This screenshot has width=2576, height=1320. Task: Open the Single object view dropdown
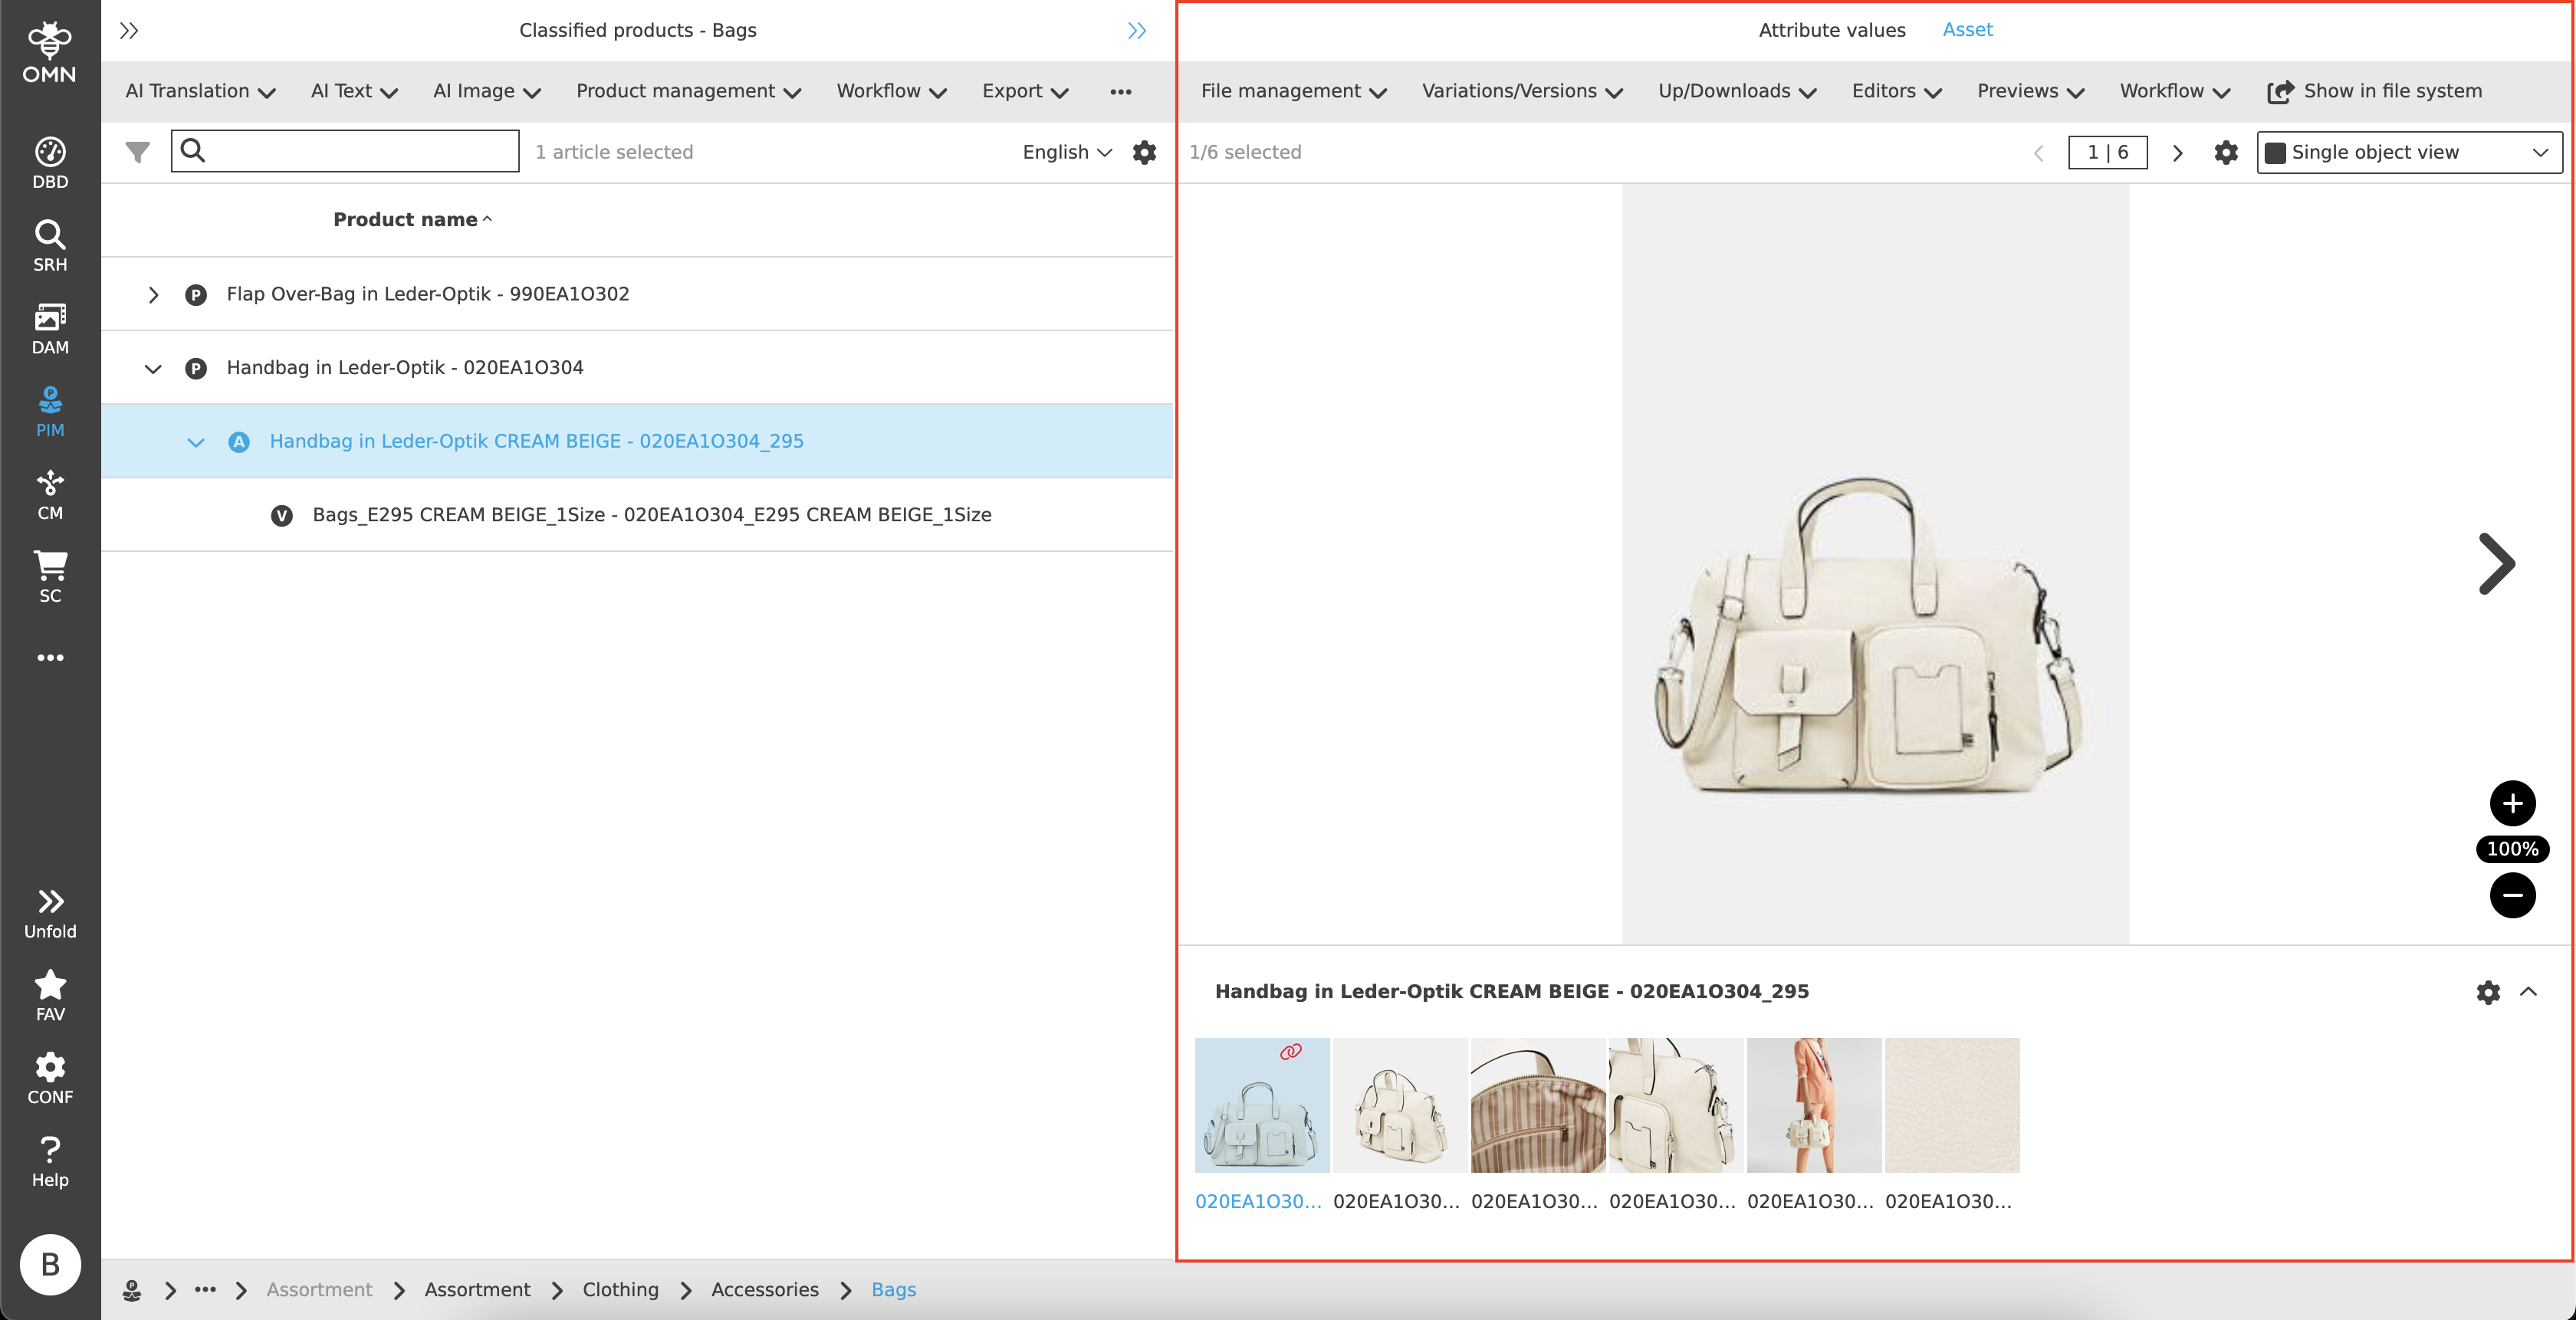(2408, 152)
